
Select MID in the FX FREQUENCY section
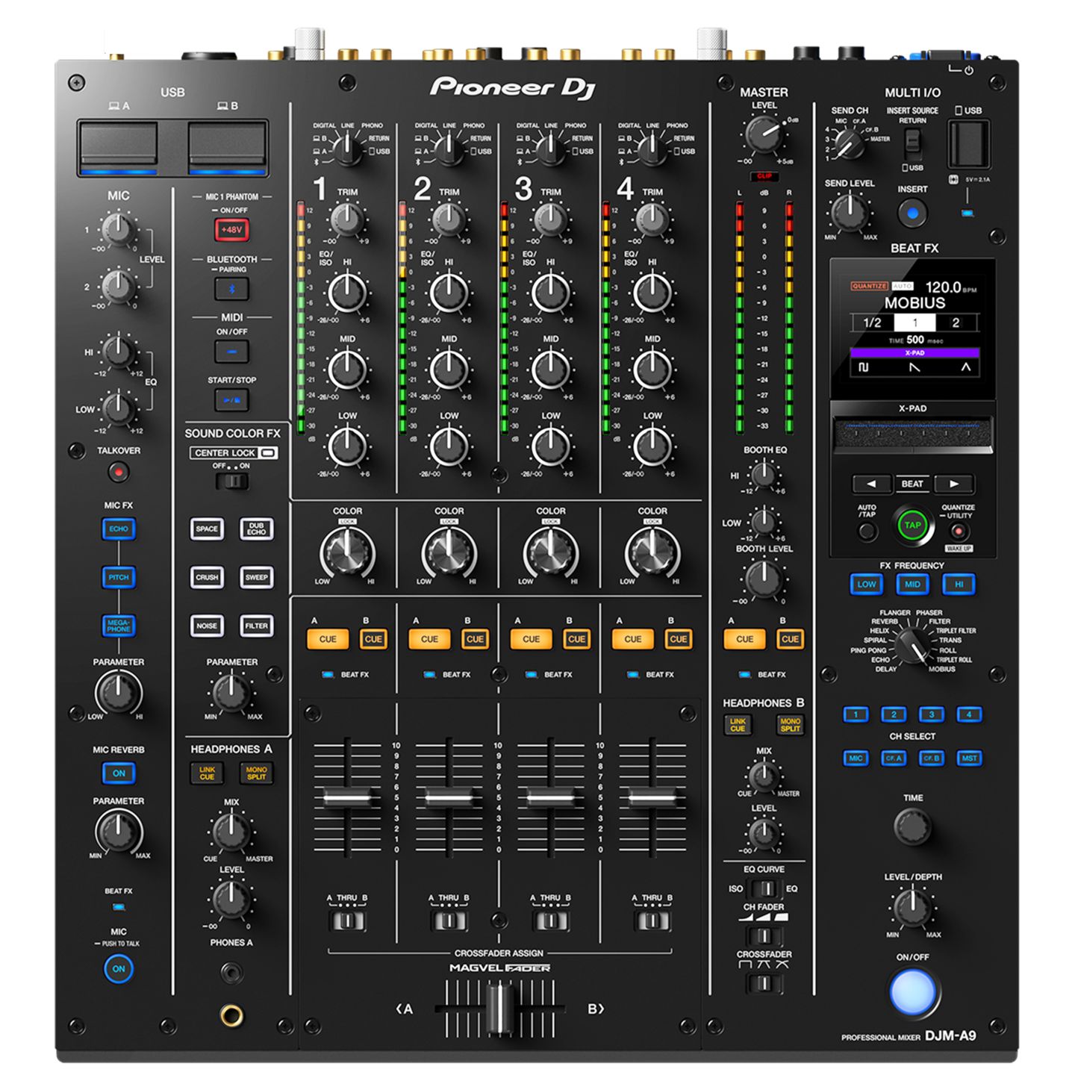(912, 585)
